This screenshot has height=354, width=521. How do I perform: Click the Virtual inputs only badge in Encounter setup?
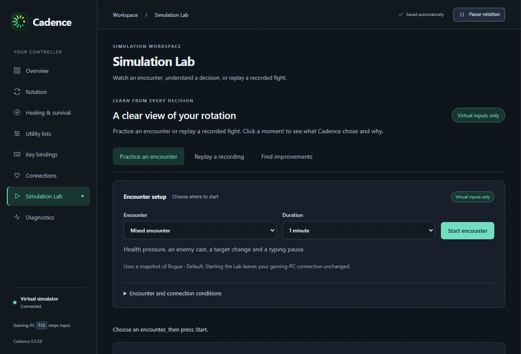click(x=473, y=197)
